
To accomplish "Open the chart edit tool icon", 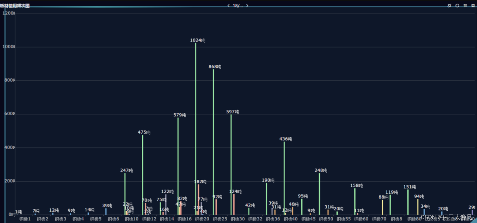I will (449, 6).
